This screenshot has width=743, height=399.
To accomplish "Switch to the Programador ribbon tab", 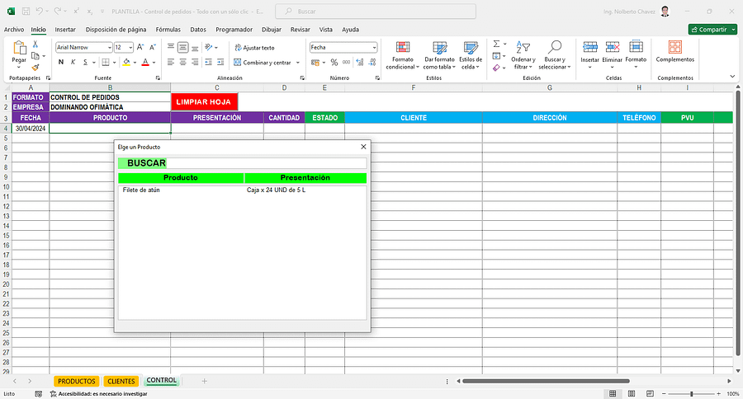I will [x=234, y=30].
